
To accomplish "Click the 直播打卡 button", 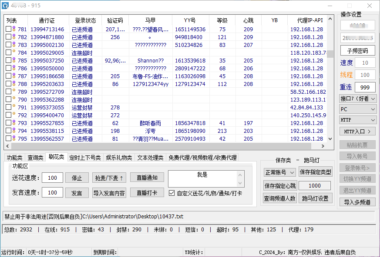I will click(x=147, y=192).
